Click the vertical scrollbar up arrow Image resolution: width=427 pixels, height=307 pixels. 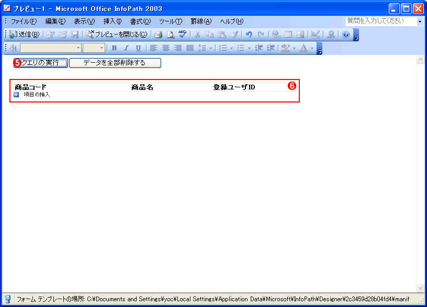point(420,60)
